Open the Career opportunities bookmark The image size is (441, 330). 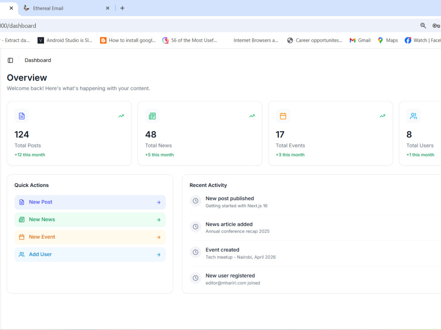coord(315,40)
